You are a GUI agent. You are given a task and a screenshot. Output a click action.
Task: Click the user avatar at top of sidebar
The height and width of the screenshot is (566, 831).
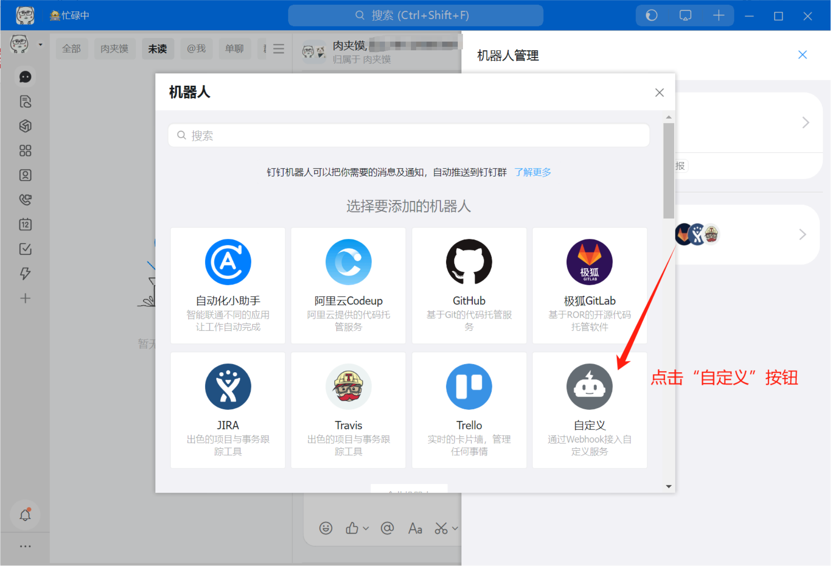point(20,45)
